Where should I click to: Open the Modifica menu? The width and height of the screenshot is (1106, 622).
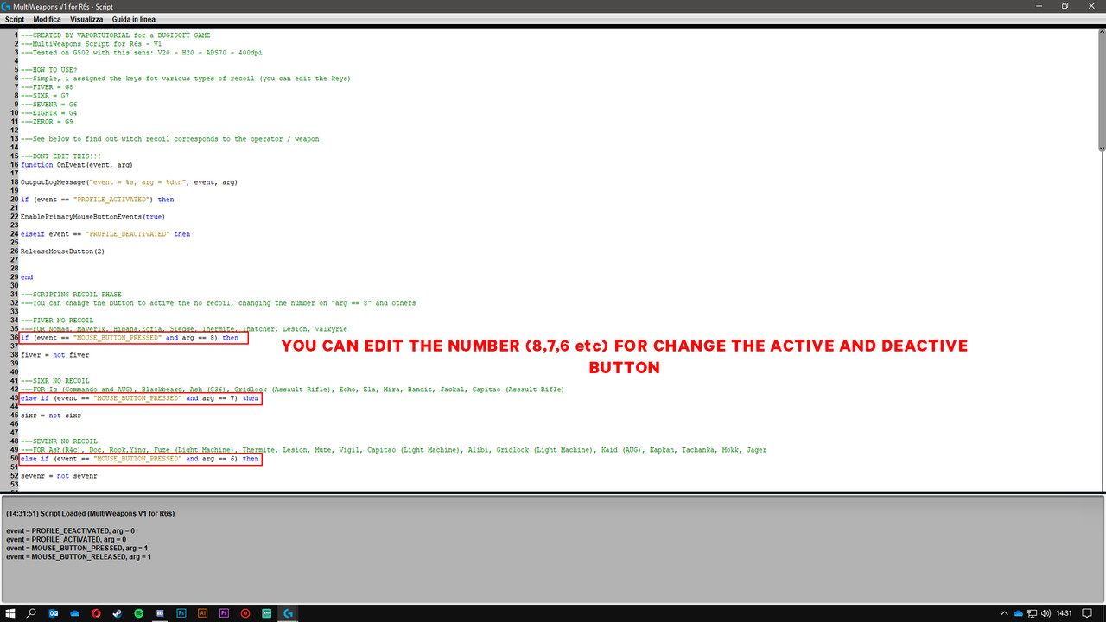click(x=48, y=19)
